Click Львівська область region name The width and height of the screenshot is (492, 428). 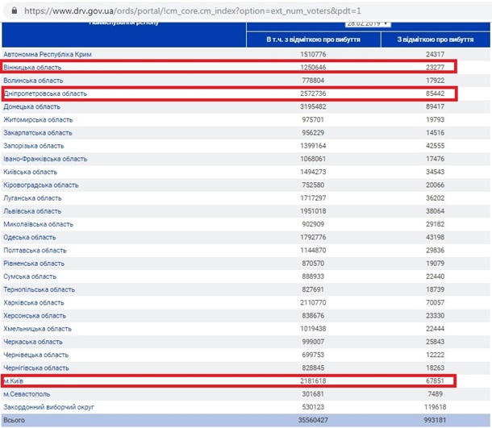click(32, 211)
